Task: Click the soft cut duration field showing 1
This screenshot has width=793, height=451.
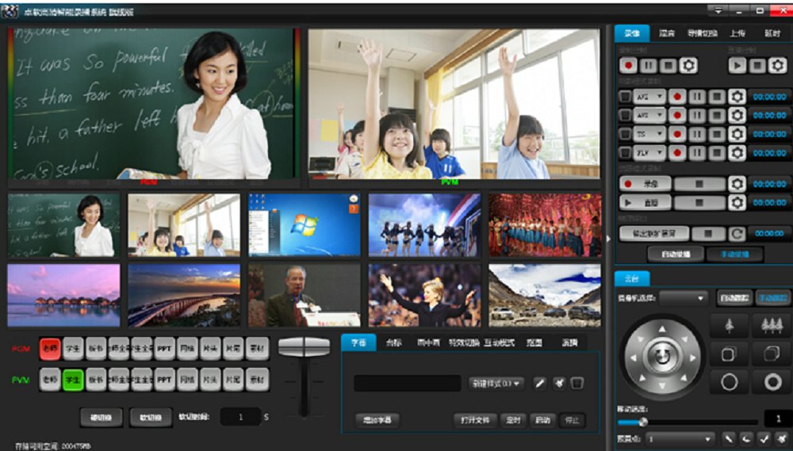Action: (x=241, y=417)
